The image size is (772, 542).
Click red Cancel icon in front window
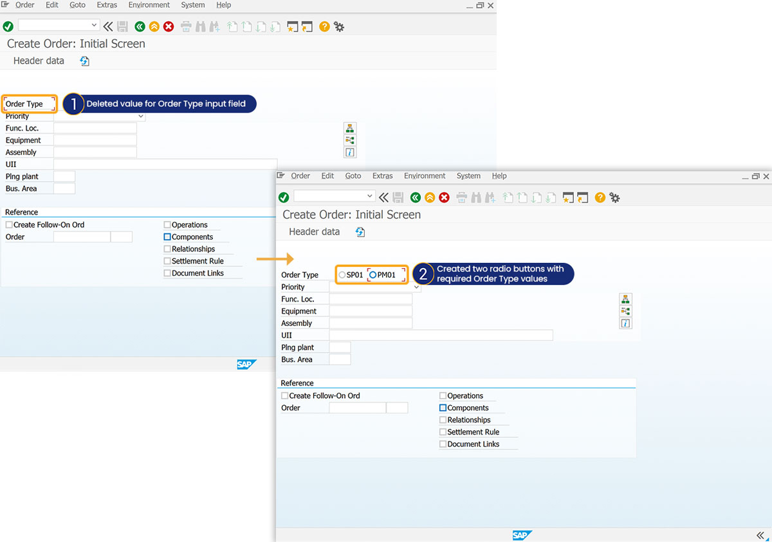[445, 197]
